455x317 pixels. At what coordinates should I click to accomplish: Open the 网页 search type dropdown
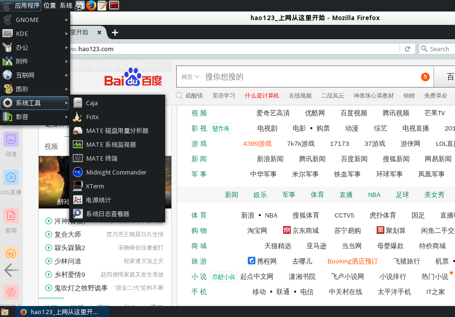tap(190, 77)
